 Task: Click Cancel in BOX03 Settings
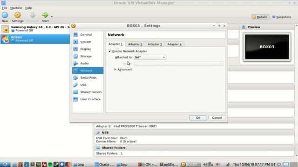point(217,118)
